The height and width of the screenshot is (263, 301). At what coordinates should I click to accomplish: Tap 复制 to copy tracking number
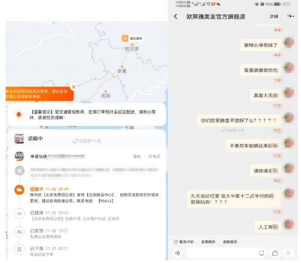coord(137,156)
